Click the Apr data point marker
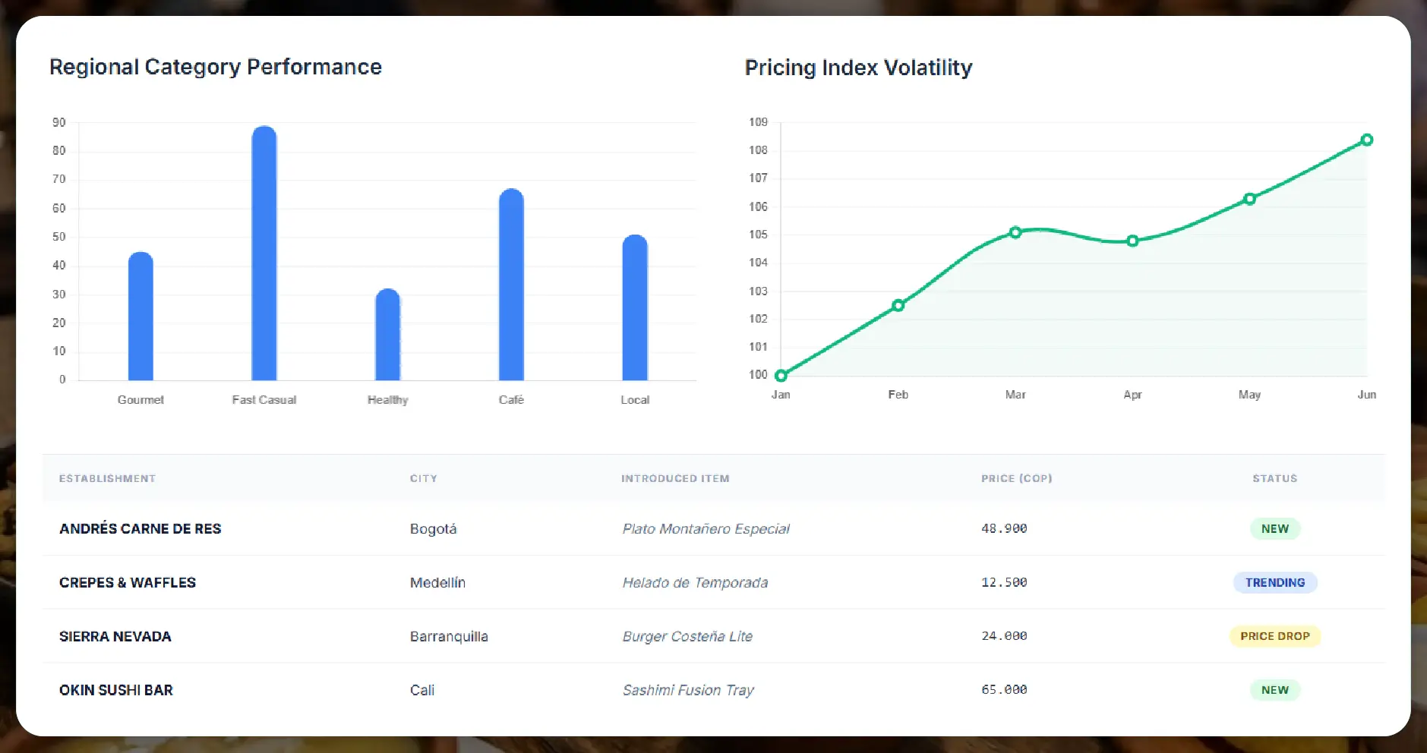The image size is (1427, 753). pos(1132,241)
